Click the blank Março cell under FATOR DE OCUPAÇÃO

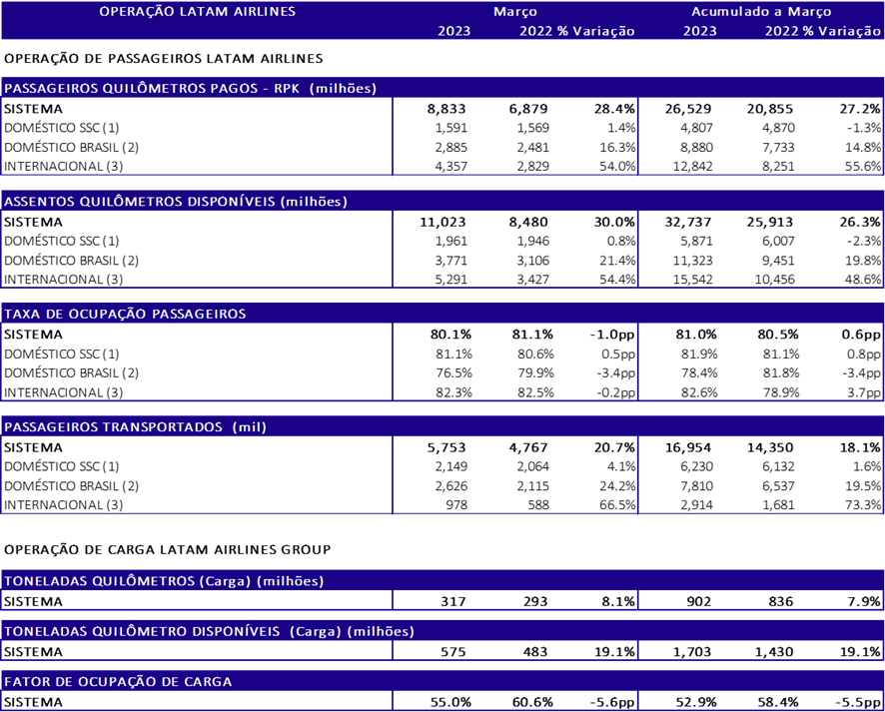514,701
